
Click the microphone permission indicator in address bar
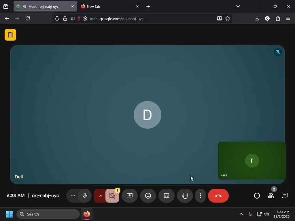point(79,18)
